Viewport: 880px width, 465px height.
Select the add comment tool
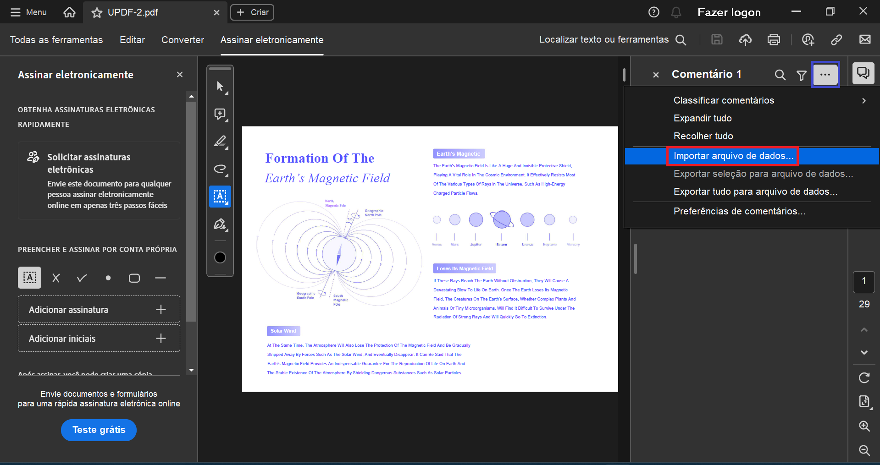220,114
